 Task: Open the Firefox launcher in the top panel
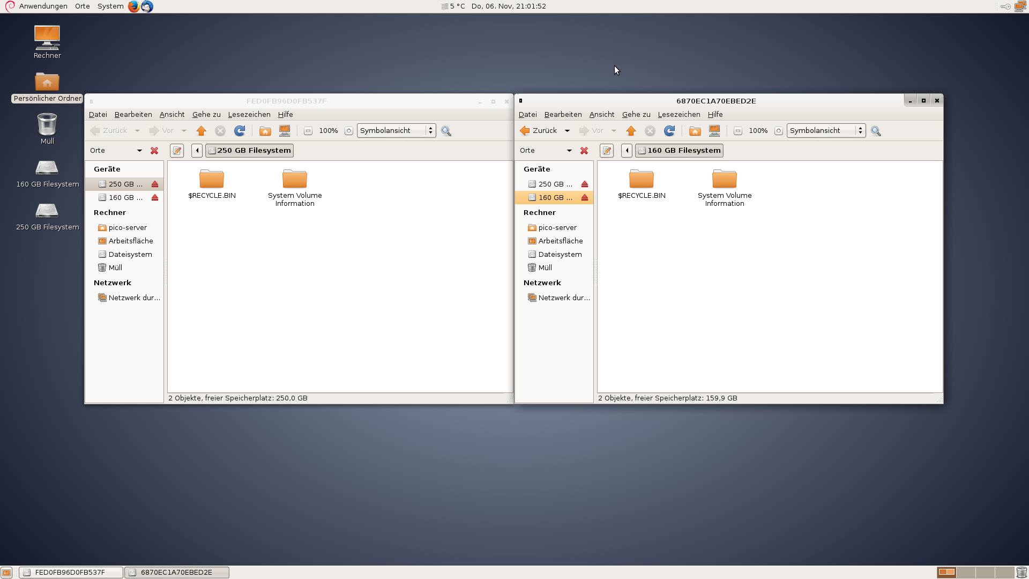pos(133,6)
